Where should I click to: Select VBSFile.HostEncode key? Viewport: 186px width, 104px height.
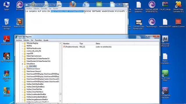point(34,48)
